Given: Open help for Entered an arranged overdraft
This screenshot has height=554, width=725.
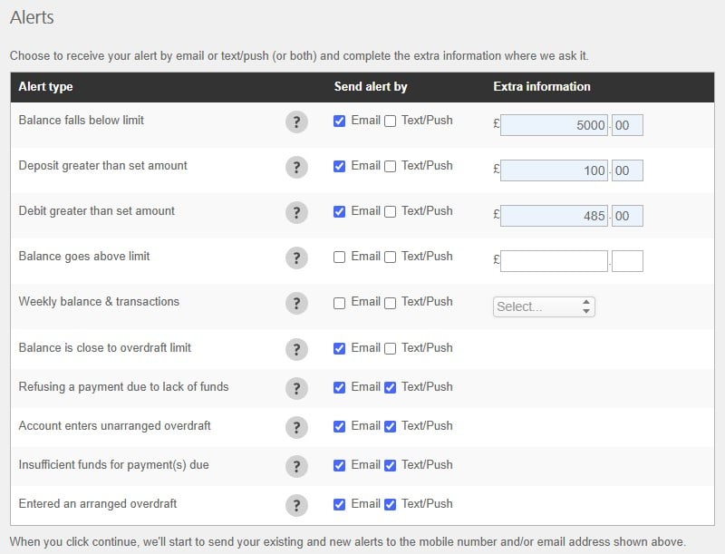Looking at the screenshot, I should click(x=296, y=505).
